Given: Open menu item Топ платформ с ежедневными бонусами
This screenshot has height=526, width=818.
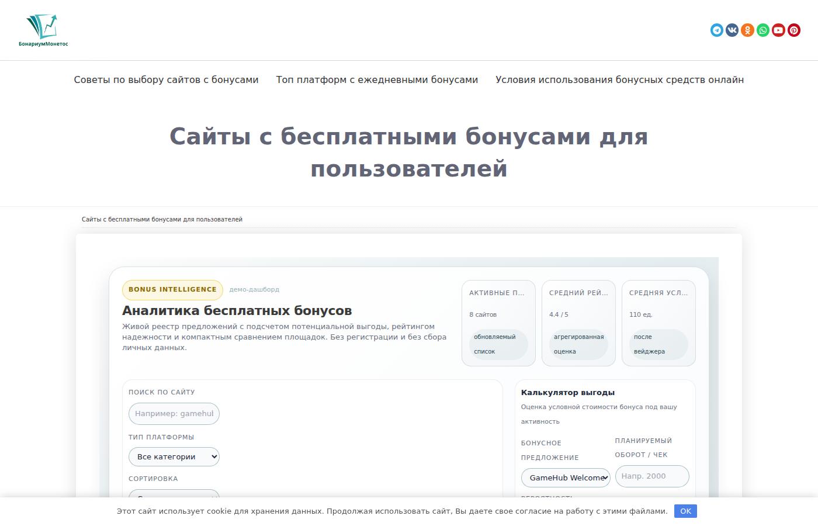Looking at the screenshot, I should 377,80.
